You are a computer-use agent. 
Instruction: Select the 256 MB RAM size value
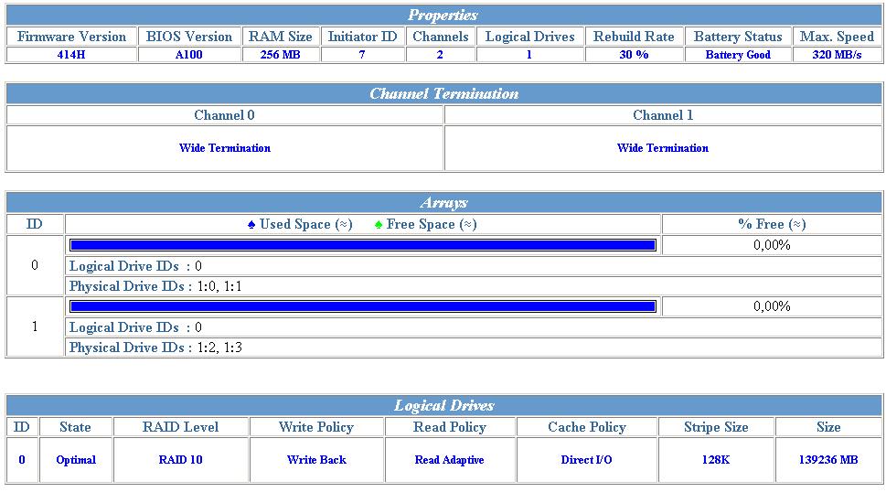(x=280, y=55)
